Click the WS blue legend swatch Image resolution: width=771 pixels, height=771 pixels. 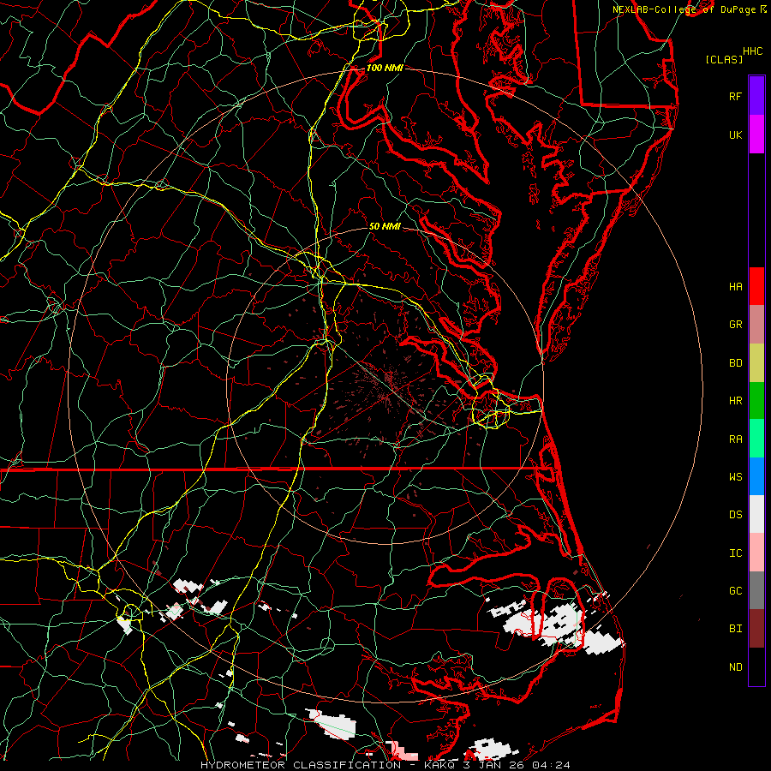click(x=756, y=476)
